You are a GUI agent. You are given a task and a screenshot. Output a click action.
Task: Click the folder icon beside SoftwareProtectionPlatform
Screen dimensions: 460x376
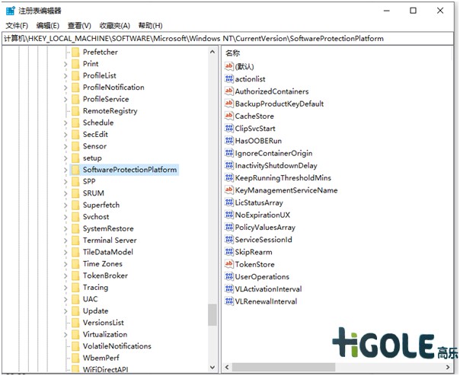pyautogui.click(x=75, y=170)
